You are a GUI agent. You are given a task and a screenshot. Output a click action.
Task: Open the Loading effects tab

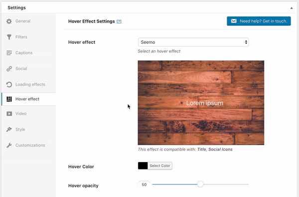coord(28,85)
